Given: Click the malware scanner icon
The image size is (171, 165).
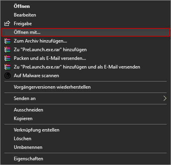Looking at the screenshot, I should point(8,76).
